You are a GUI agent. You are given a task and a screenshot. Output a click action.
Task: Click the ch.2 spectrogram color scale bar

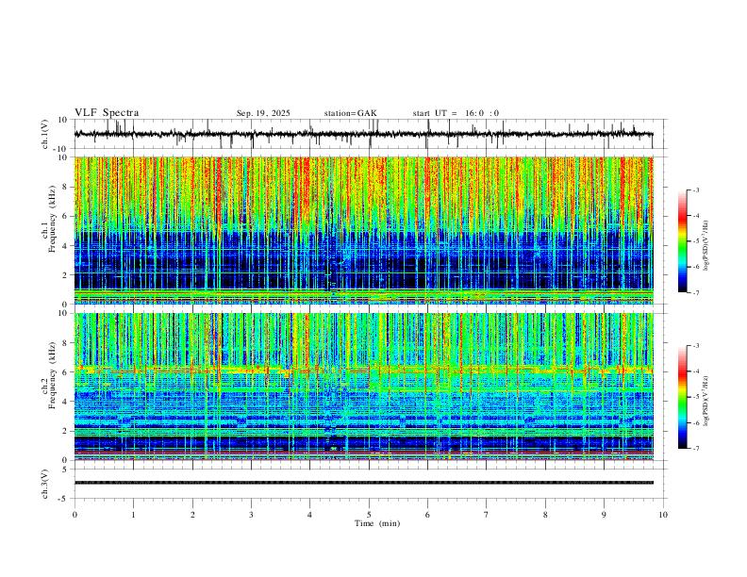[682, 397]
